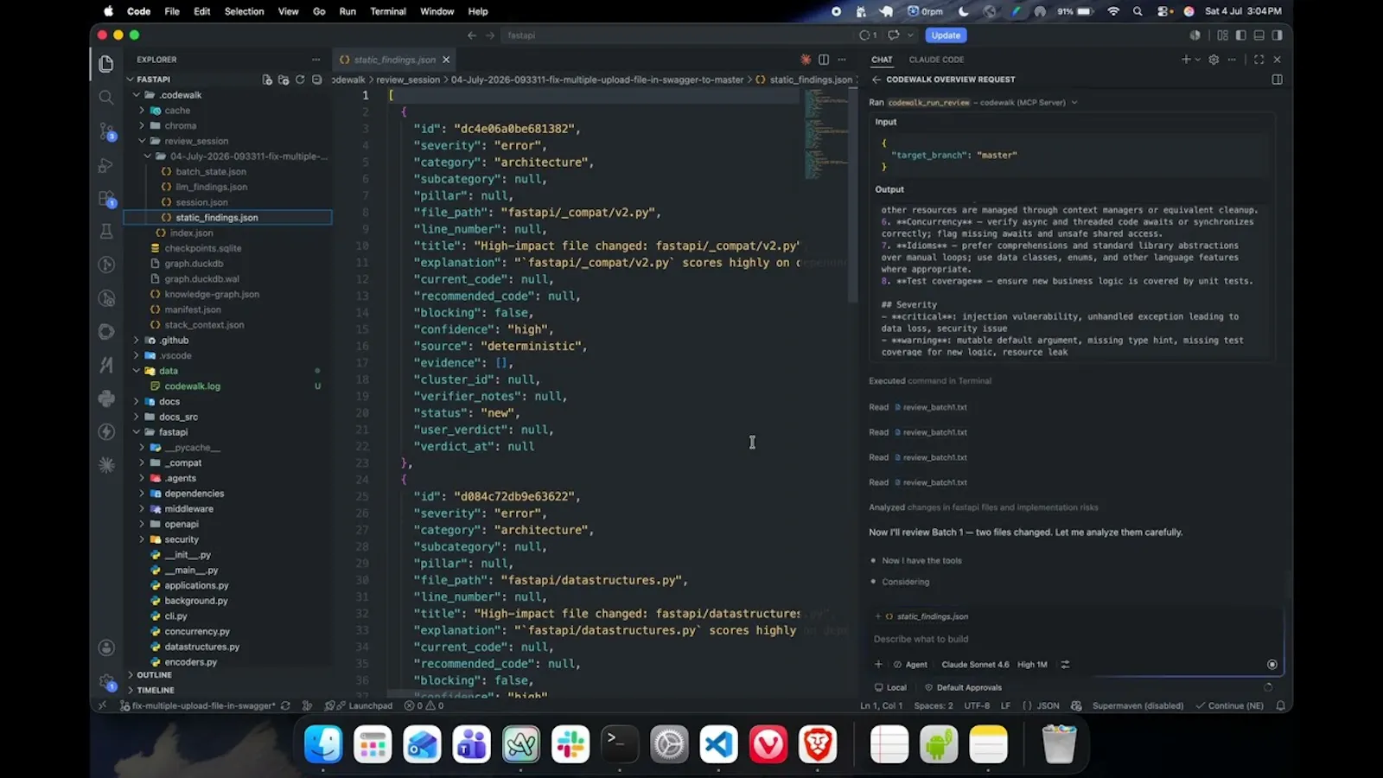Image resolution: width=1383 pixels, height=778 pixels.
Task: Click New Folder icon in explorer header
Action: [x=284, y=80]
